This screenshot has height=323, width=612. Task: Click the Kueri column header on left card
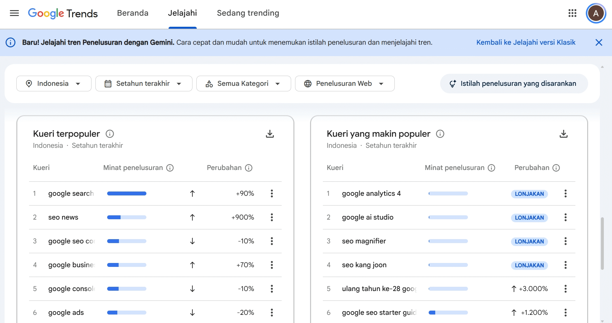(41, 168)
